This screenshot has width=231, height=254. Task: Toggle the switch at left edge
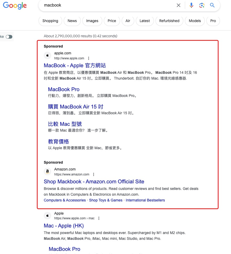tap(9, 37)
